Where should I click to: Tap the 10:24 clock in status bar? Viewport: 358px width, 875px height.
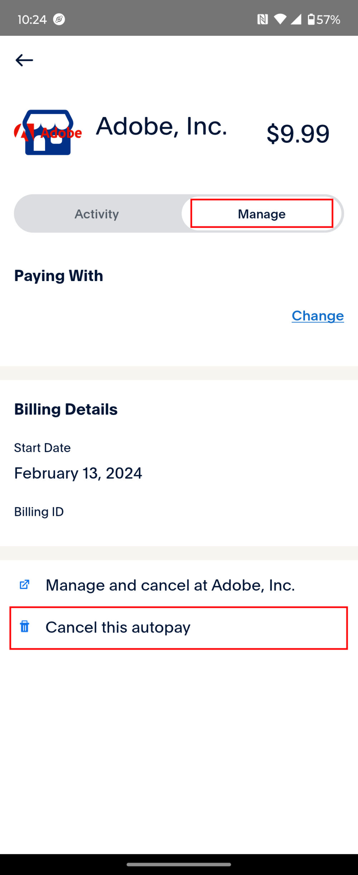(32, 19)
